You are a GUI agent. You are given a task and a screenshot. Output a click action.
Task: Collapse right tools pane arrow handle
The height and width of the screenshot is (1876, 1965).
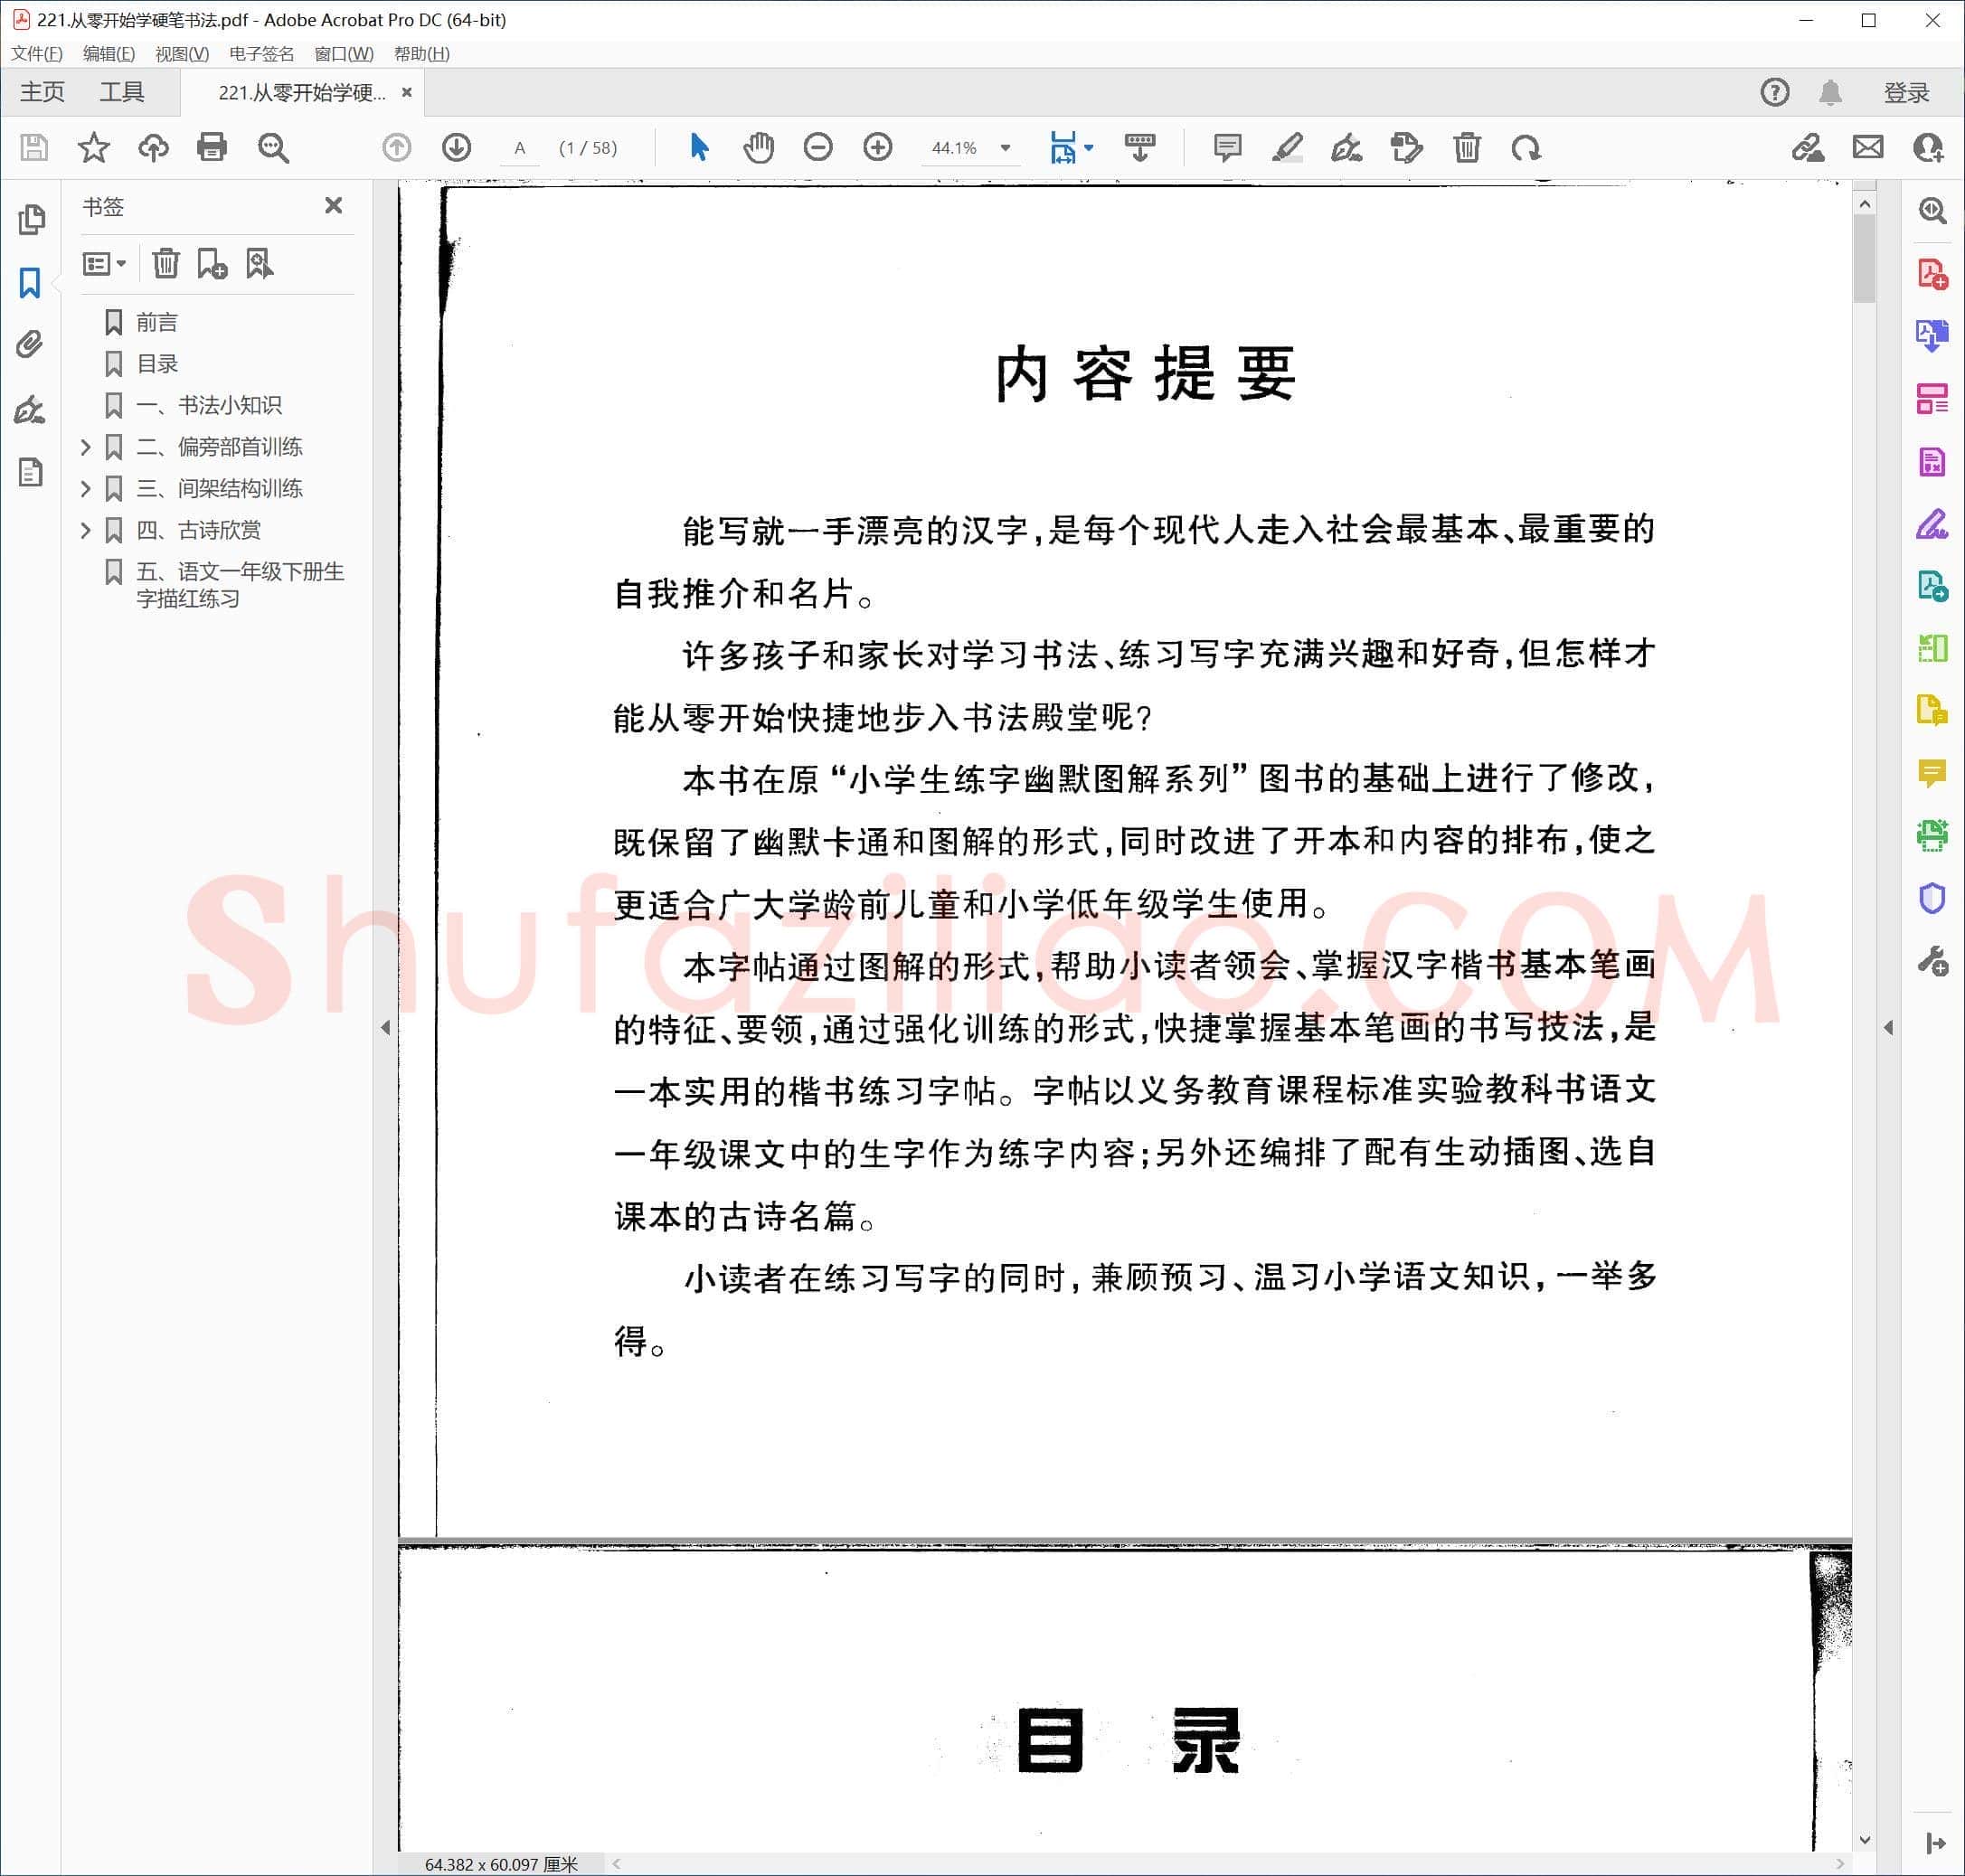1888,1027
